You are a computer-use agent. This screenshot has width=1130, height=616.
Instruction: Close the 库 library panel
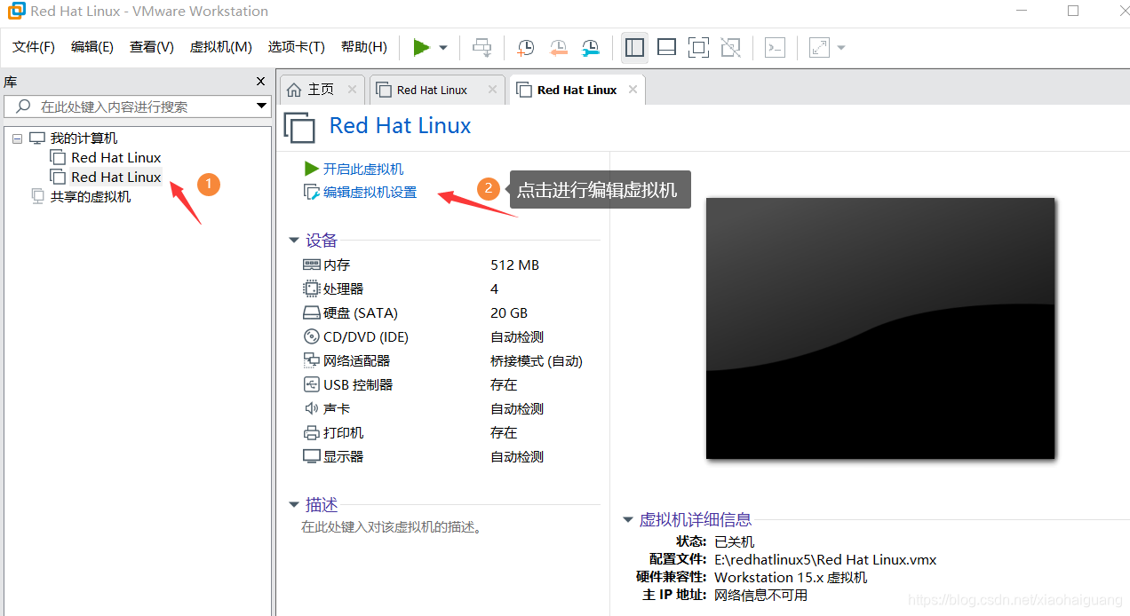(x=260, y=82)
